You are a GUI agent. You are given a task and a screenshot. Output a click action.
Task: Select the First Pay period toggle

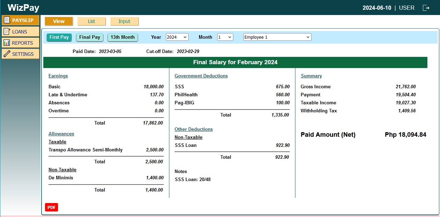[x=59, y=37]
